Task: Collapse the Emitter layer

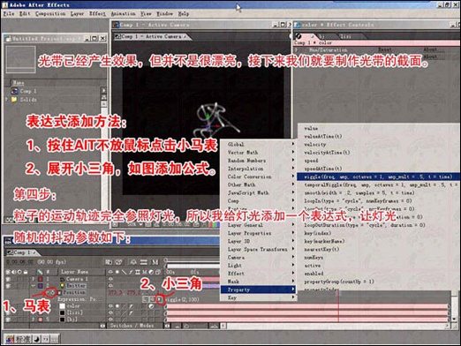Action: [33, 286]
